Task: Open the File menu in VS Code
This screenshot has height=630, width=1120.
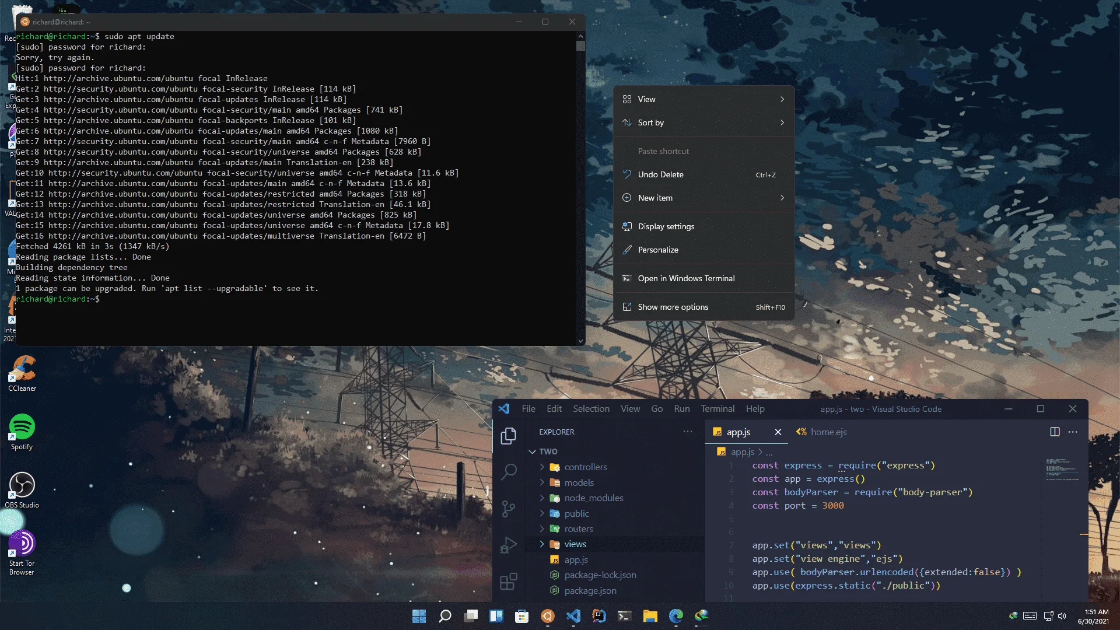Action: click(528, 409)
